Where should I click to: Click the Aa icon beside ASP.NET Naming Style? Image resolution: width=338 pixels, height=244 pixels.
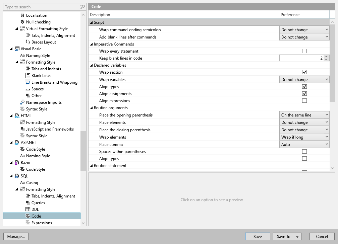click(x=22, y=156)
